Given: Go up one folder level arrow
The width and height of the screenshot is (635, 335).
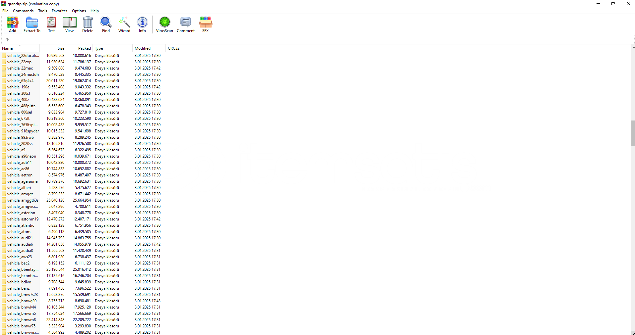Looking at the screenshot, I should 7,39.
